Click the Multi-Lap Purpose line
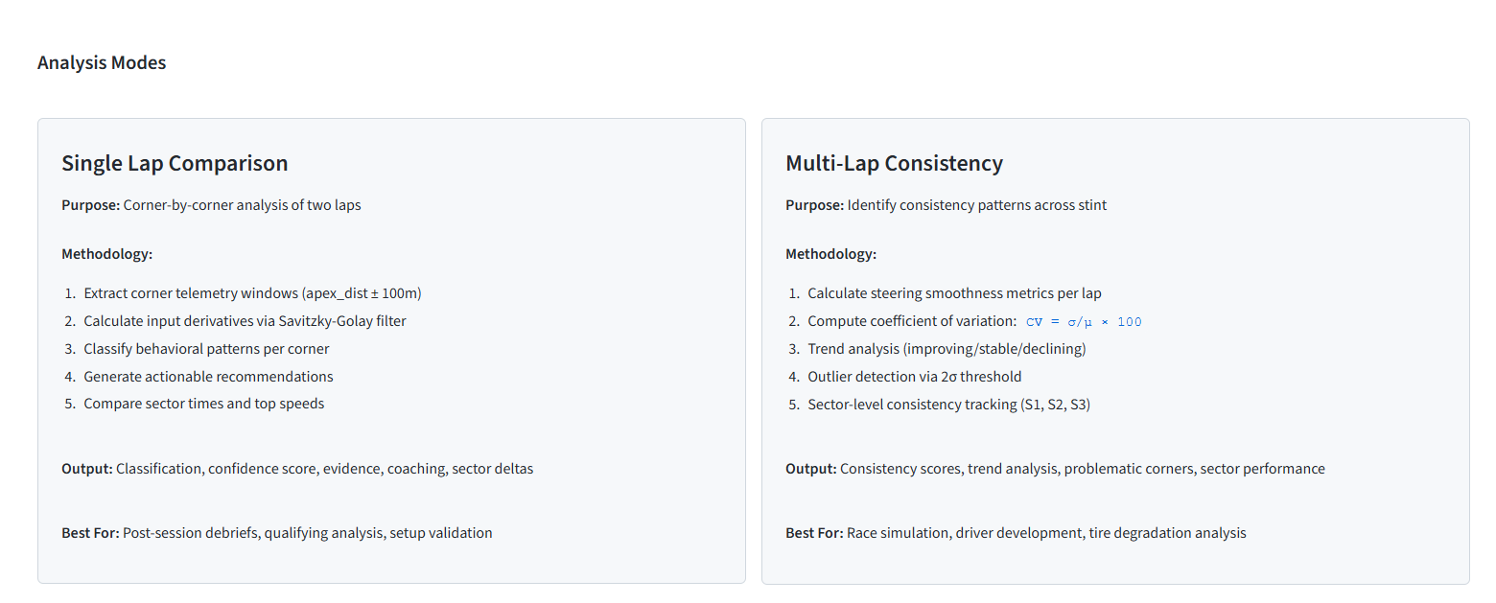Screen dimensions: 1496x603 click(946, 205)
